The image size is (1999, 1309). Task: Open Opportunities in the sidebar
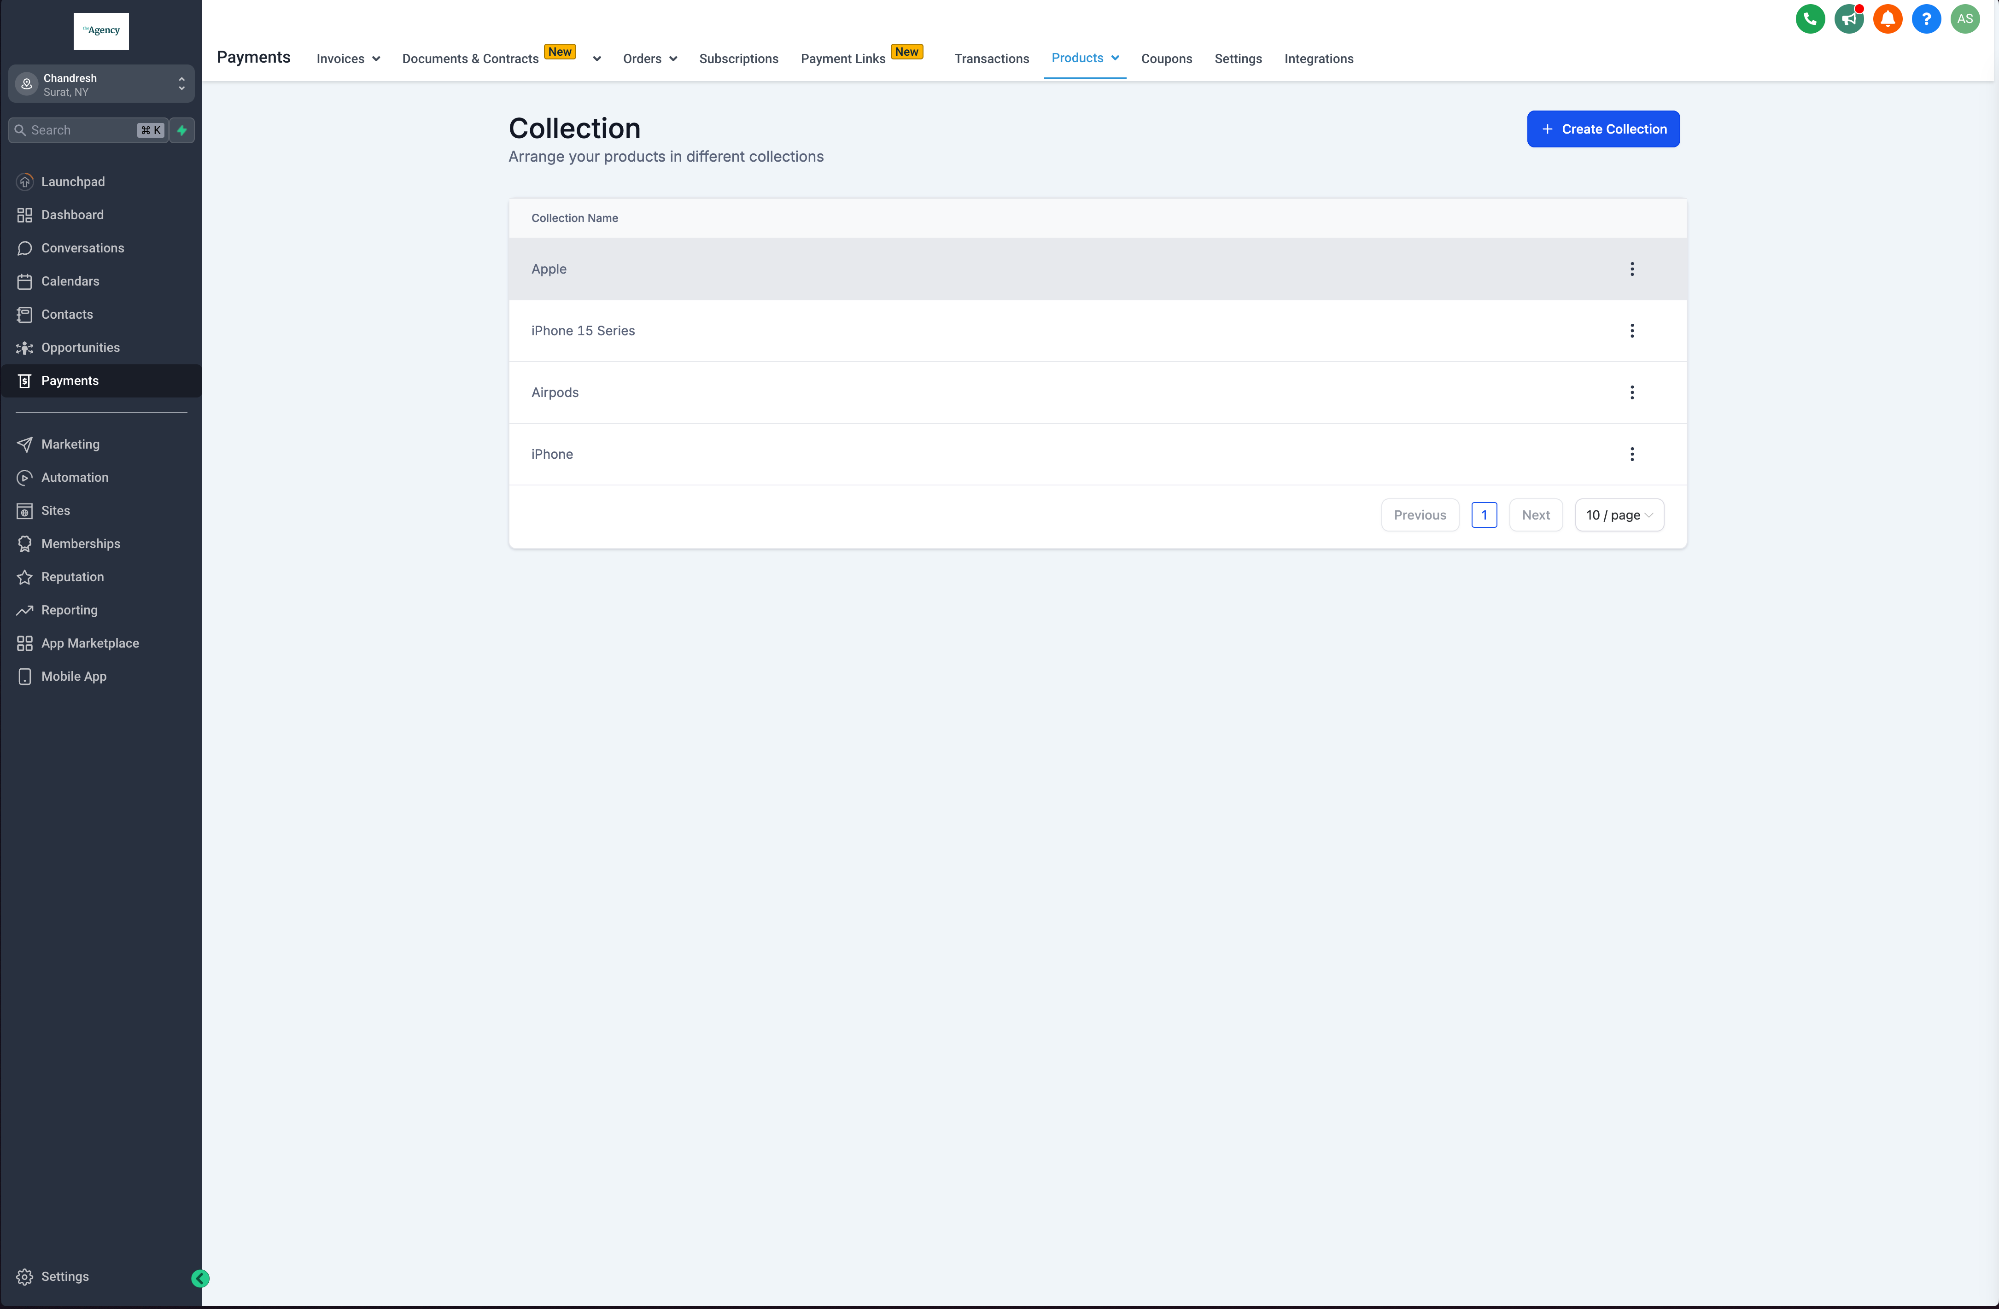tap(80, 348)
